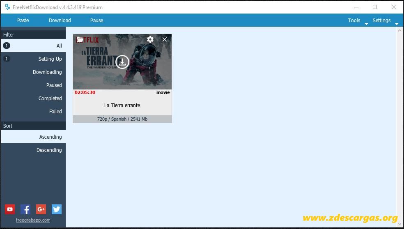Close the FreeNetflixDownload window
The width and height of the screenshot is (404, 229).
coord(394,7)
